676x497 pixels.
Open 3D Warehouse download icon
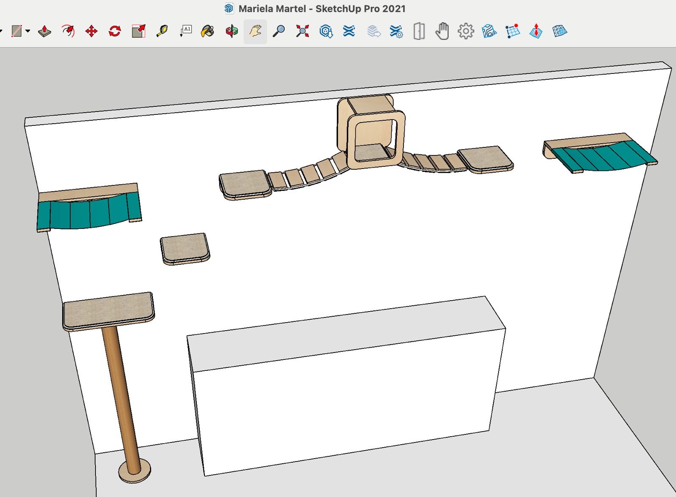pyautogui.click(x=326, y=31)
